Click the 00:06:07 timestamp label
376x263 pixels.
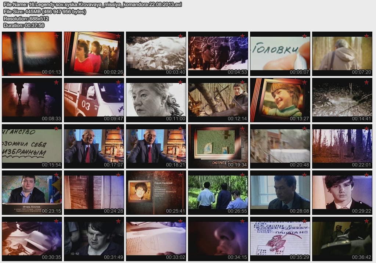[299, 72]
